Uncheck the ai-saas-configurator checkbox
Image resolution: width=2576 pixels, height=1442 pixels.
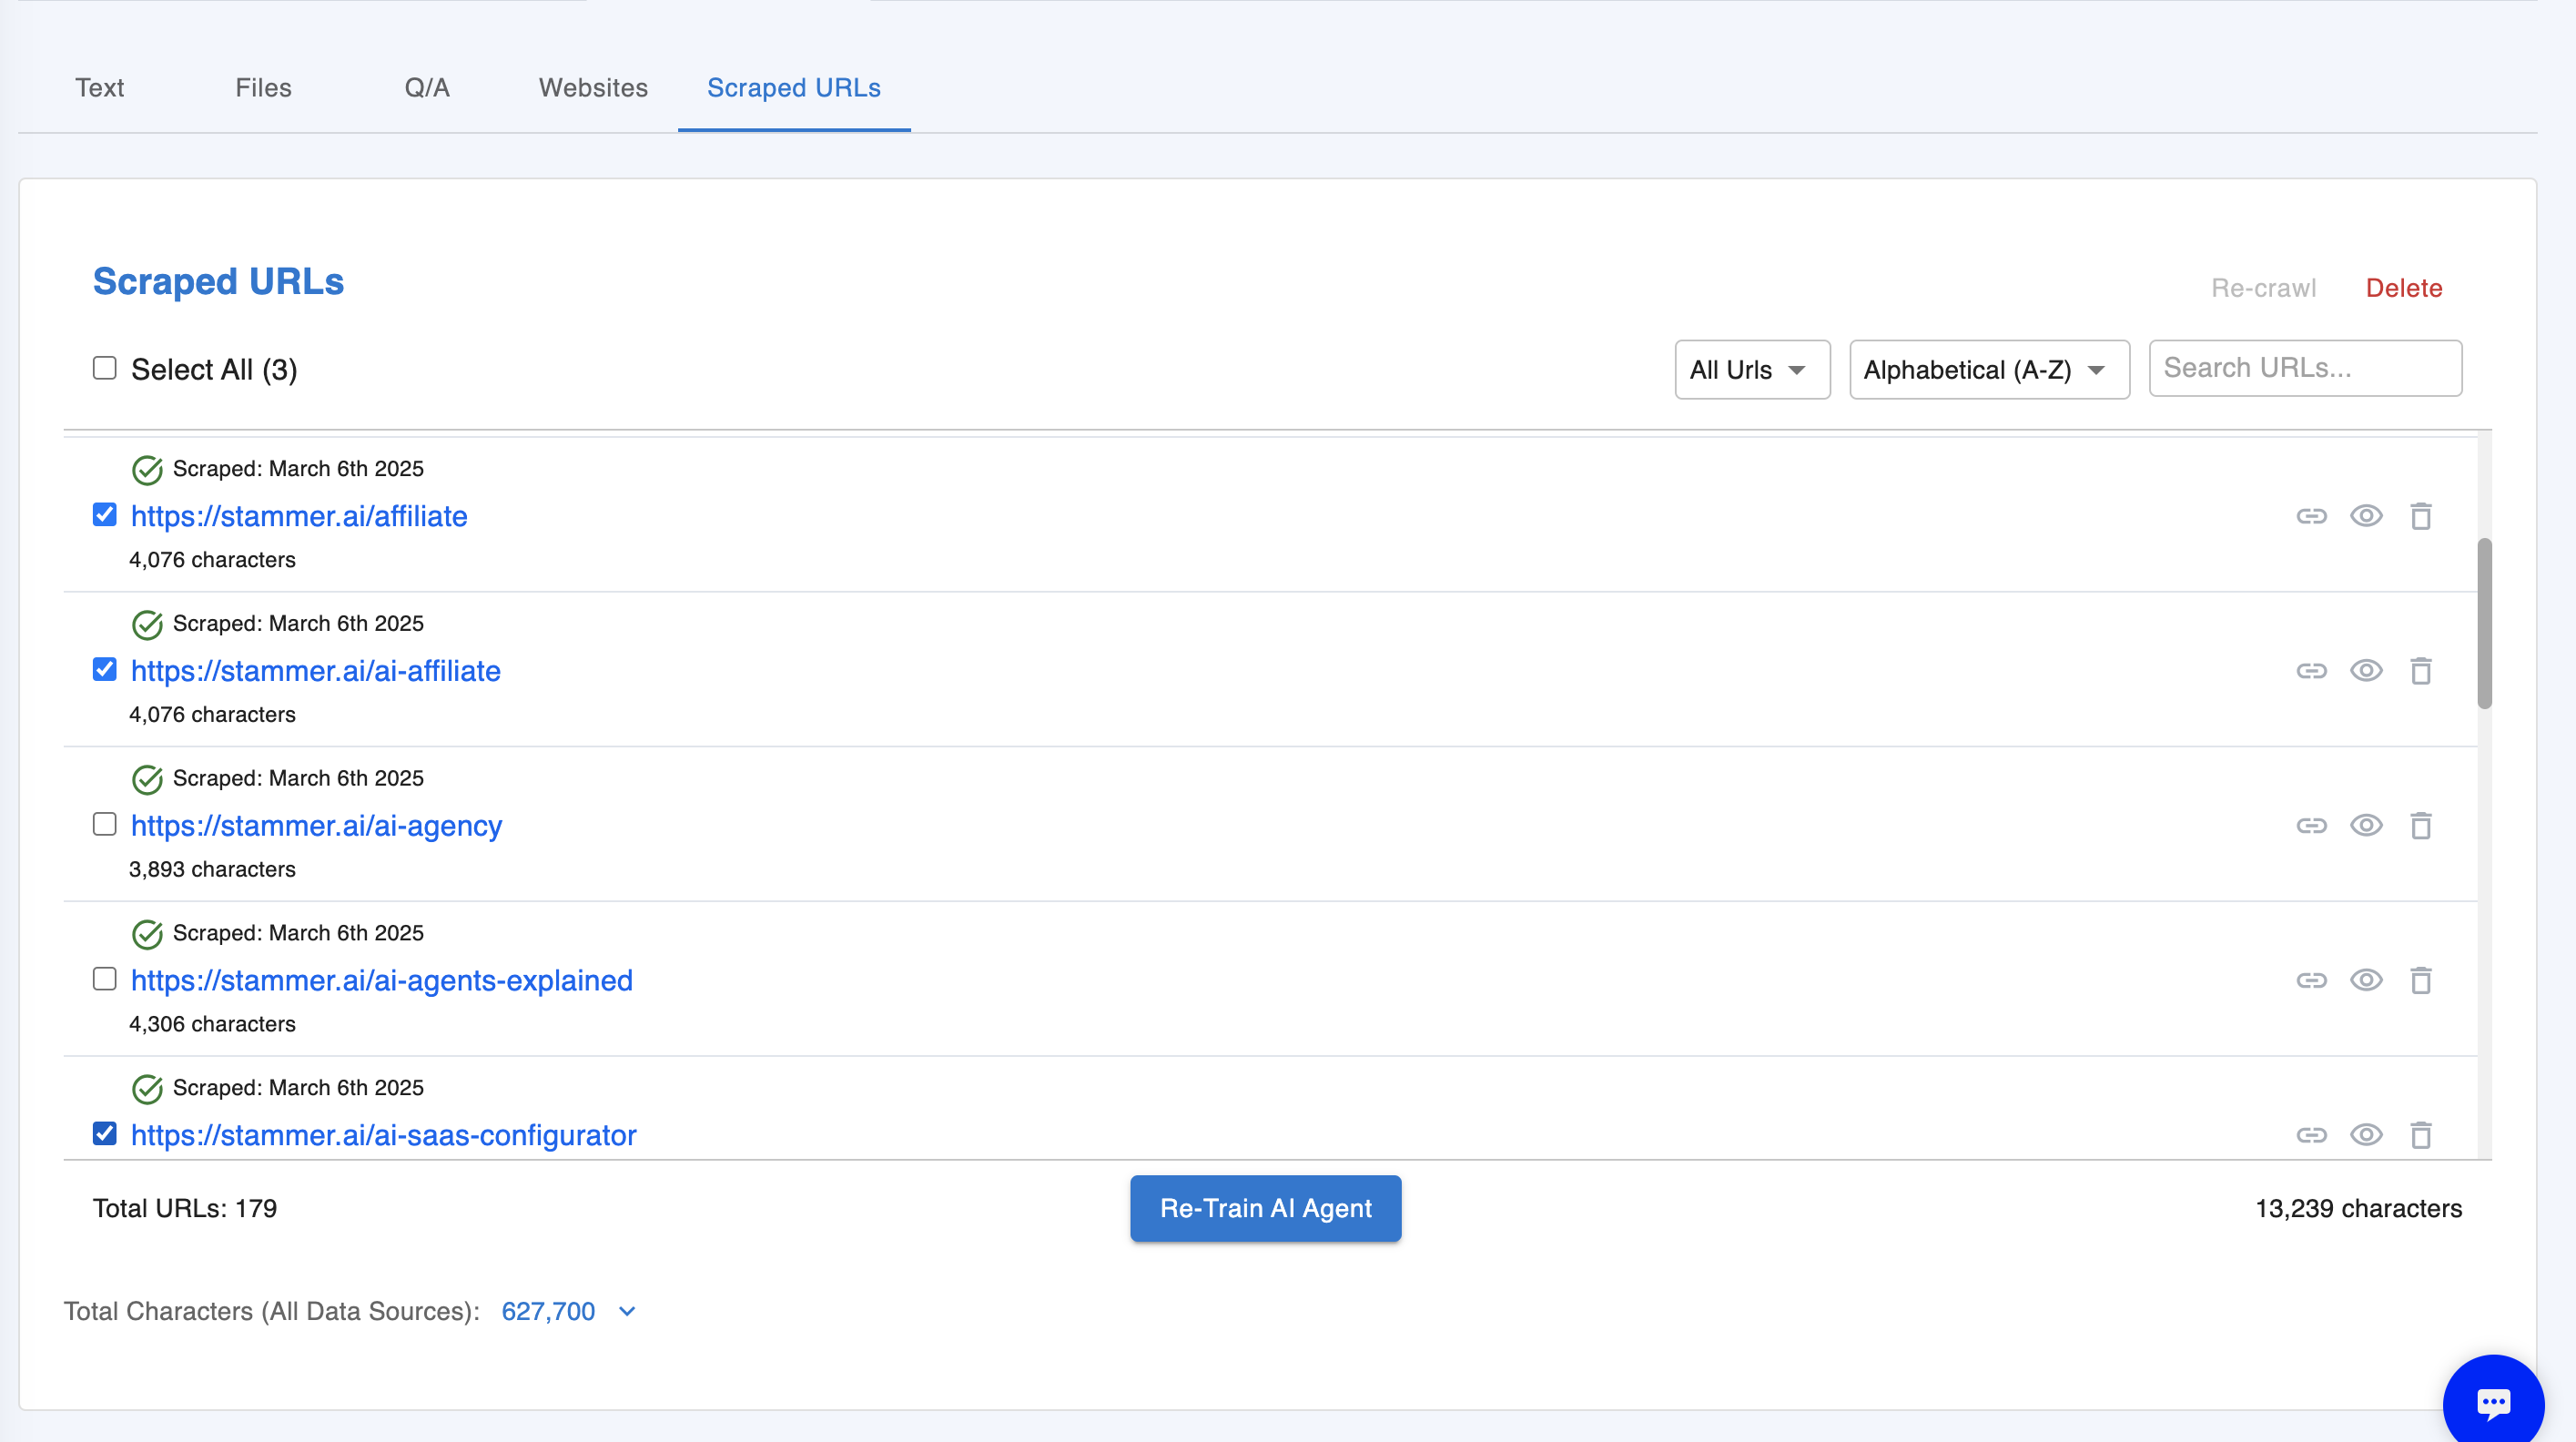pyautogui.click(x=104, y=1134)
